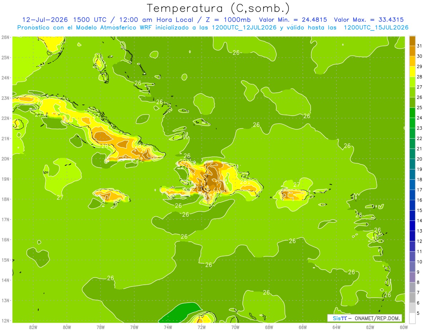Image resolution: width=429 pixels, height=332 pixels.
Task: Click the color legend value "22"
Action: 419,139
